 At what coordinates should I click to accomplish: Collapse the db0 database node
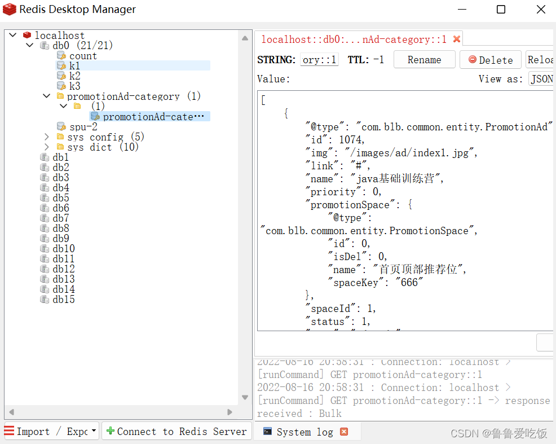[30, 45]
